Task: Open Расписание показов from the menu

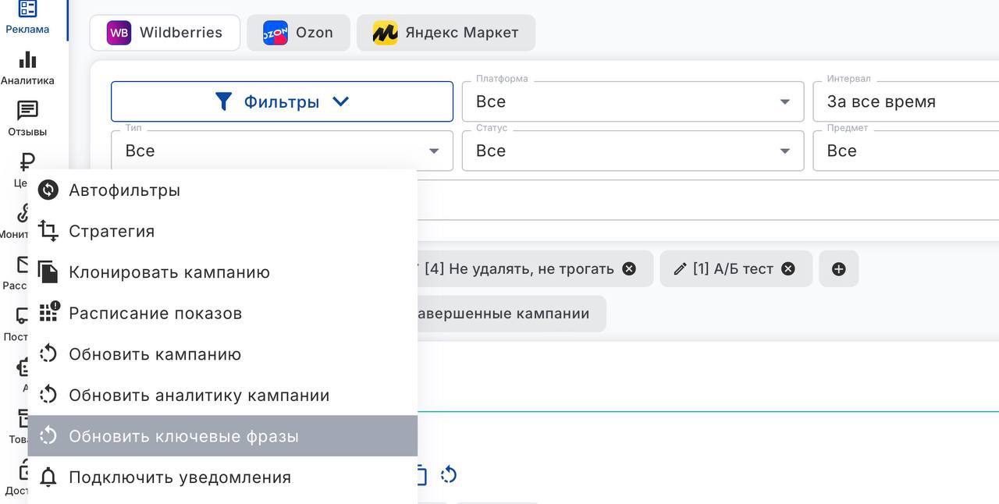Action: tap(155, 314)
